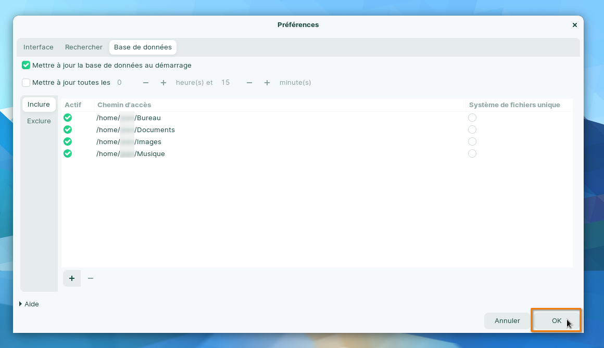Increase the hours value with plus
Image resolution: width=604 pixels, height=348 pixels.
coord(163,83)
